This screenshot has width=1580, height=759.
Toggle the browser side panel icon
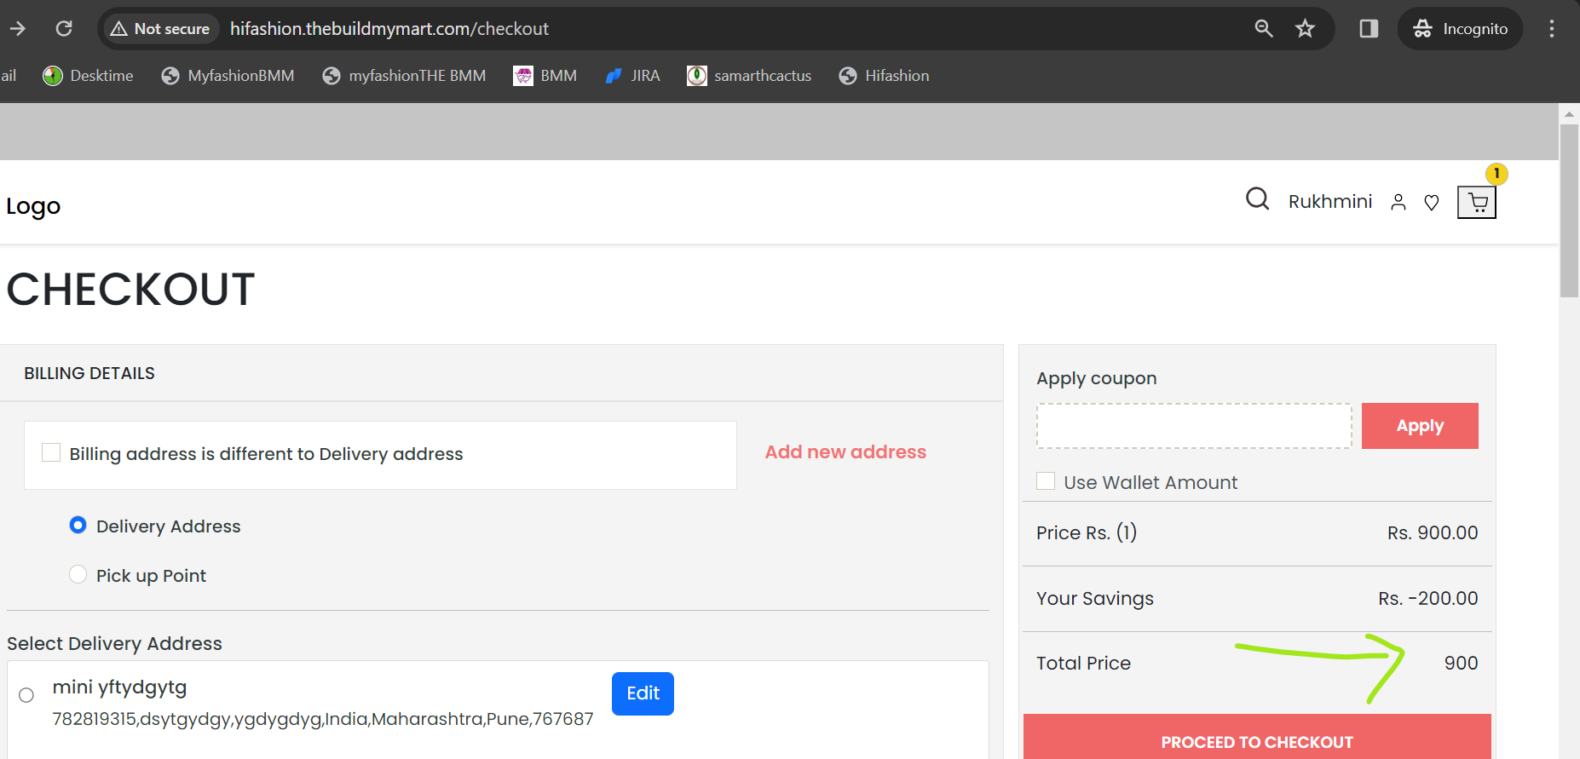pos(1369,29)
